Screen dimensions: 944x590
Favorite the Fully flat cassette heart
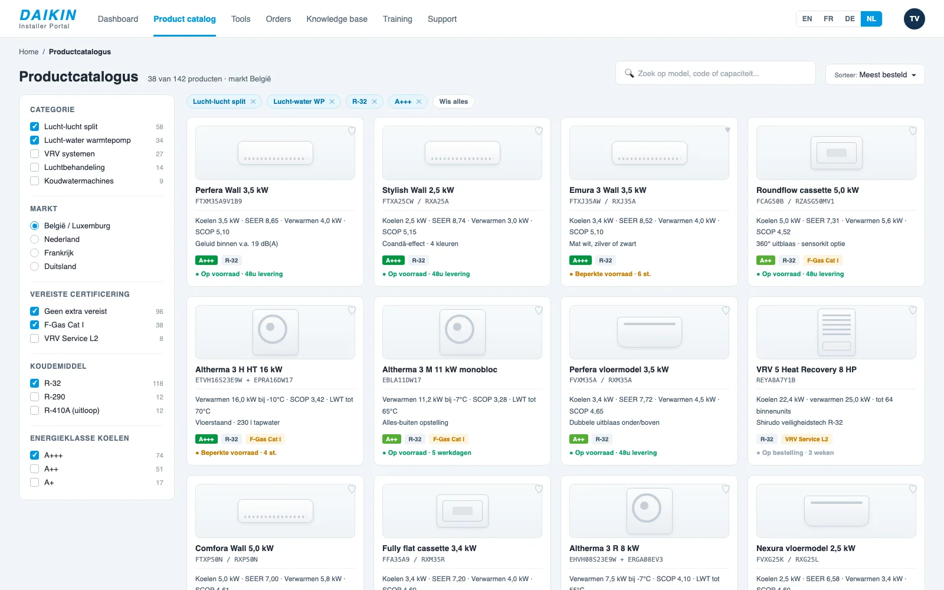tap(539, 489)
